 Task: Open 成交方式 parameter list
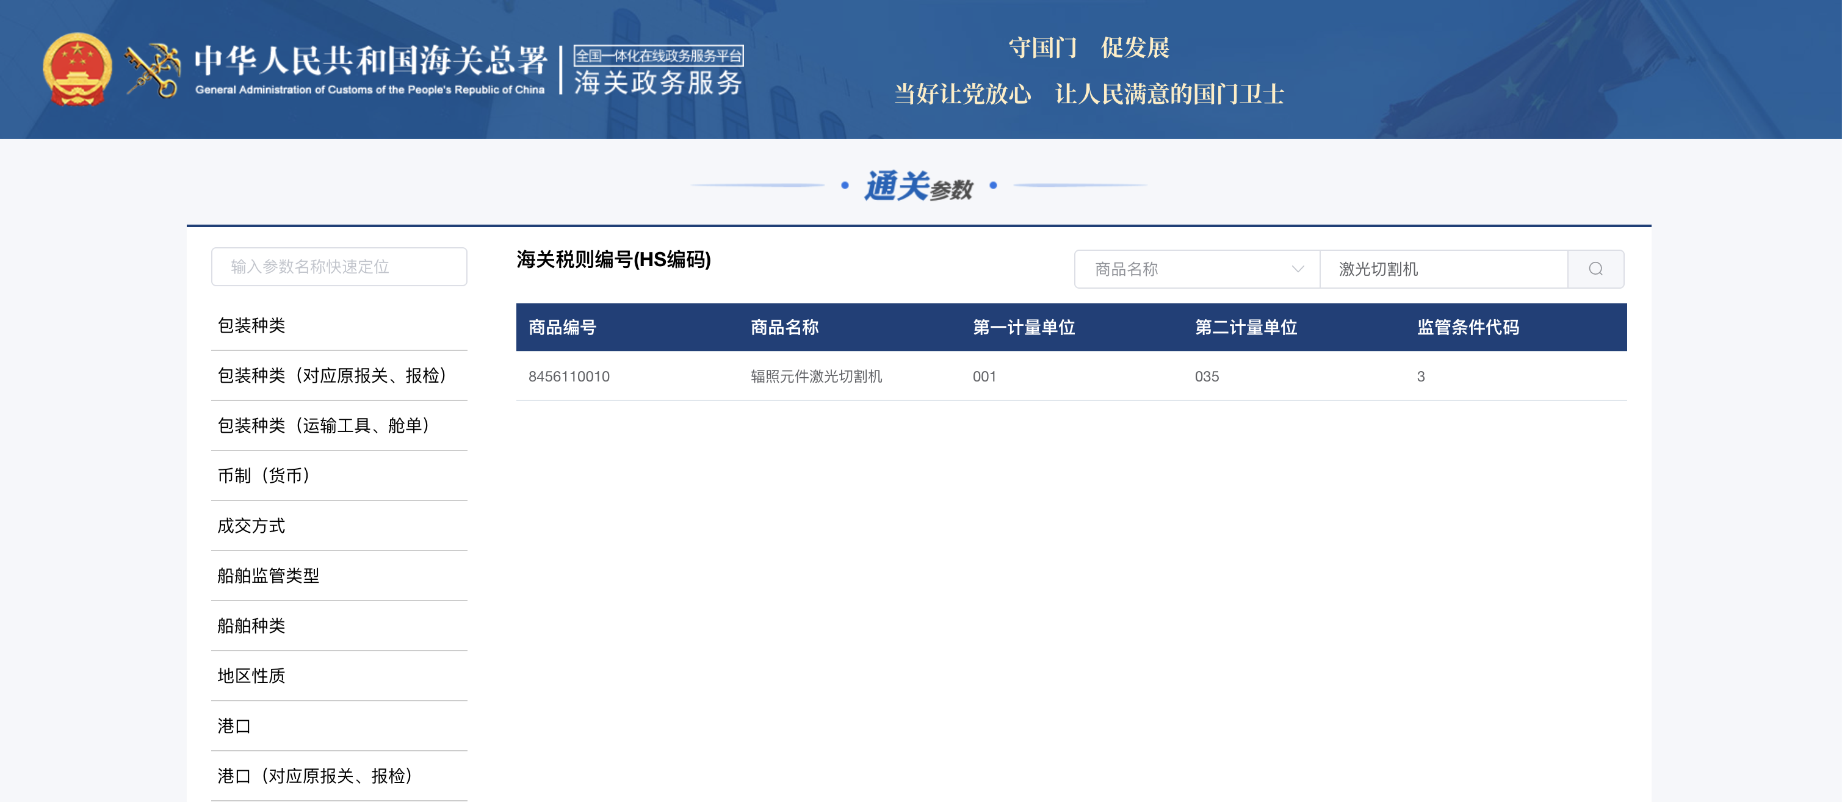point(251,526)
